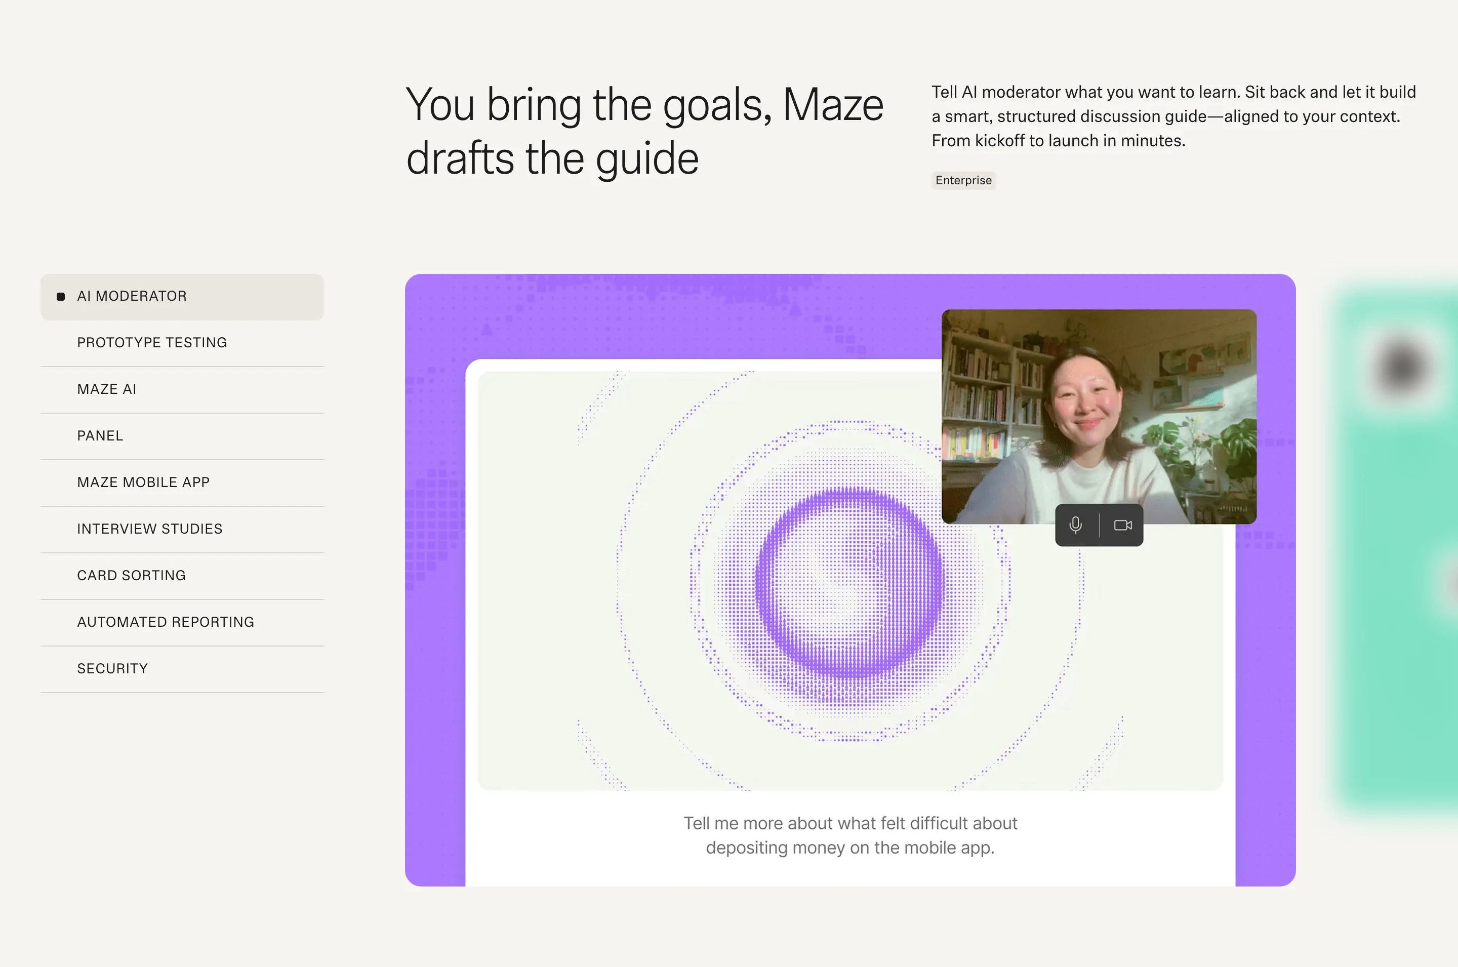Click the square bullet beside AI Moderator
This screenshot has width=1458, height=967.
click(x=60, y=297)
